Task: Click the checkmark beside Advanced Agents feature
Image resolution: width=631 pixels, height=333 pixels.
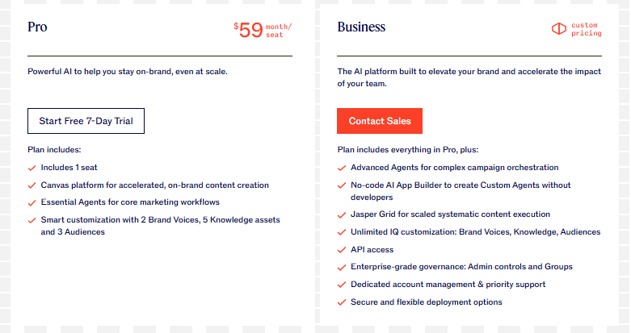Action: pos(342,168)
